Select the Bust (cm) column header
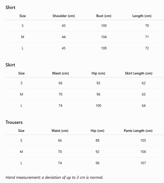 click(x=104, y=16)
